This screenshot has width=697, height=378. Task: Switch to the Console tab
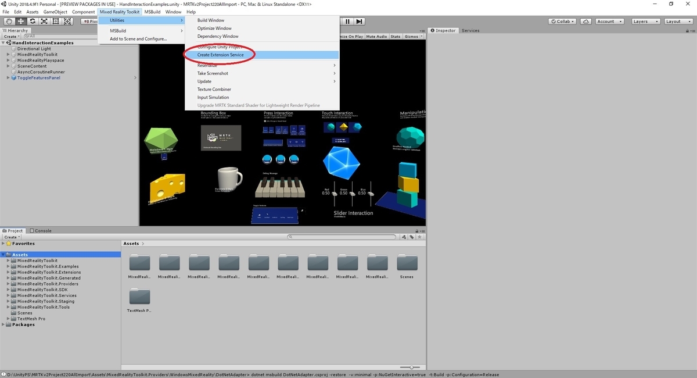(x=40, y=231)
